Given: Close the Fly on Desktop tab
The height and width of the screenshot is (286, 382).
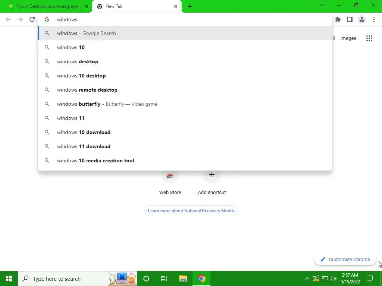Looking at the screenshot, I should 87,6.
